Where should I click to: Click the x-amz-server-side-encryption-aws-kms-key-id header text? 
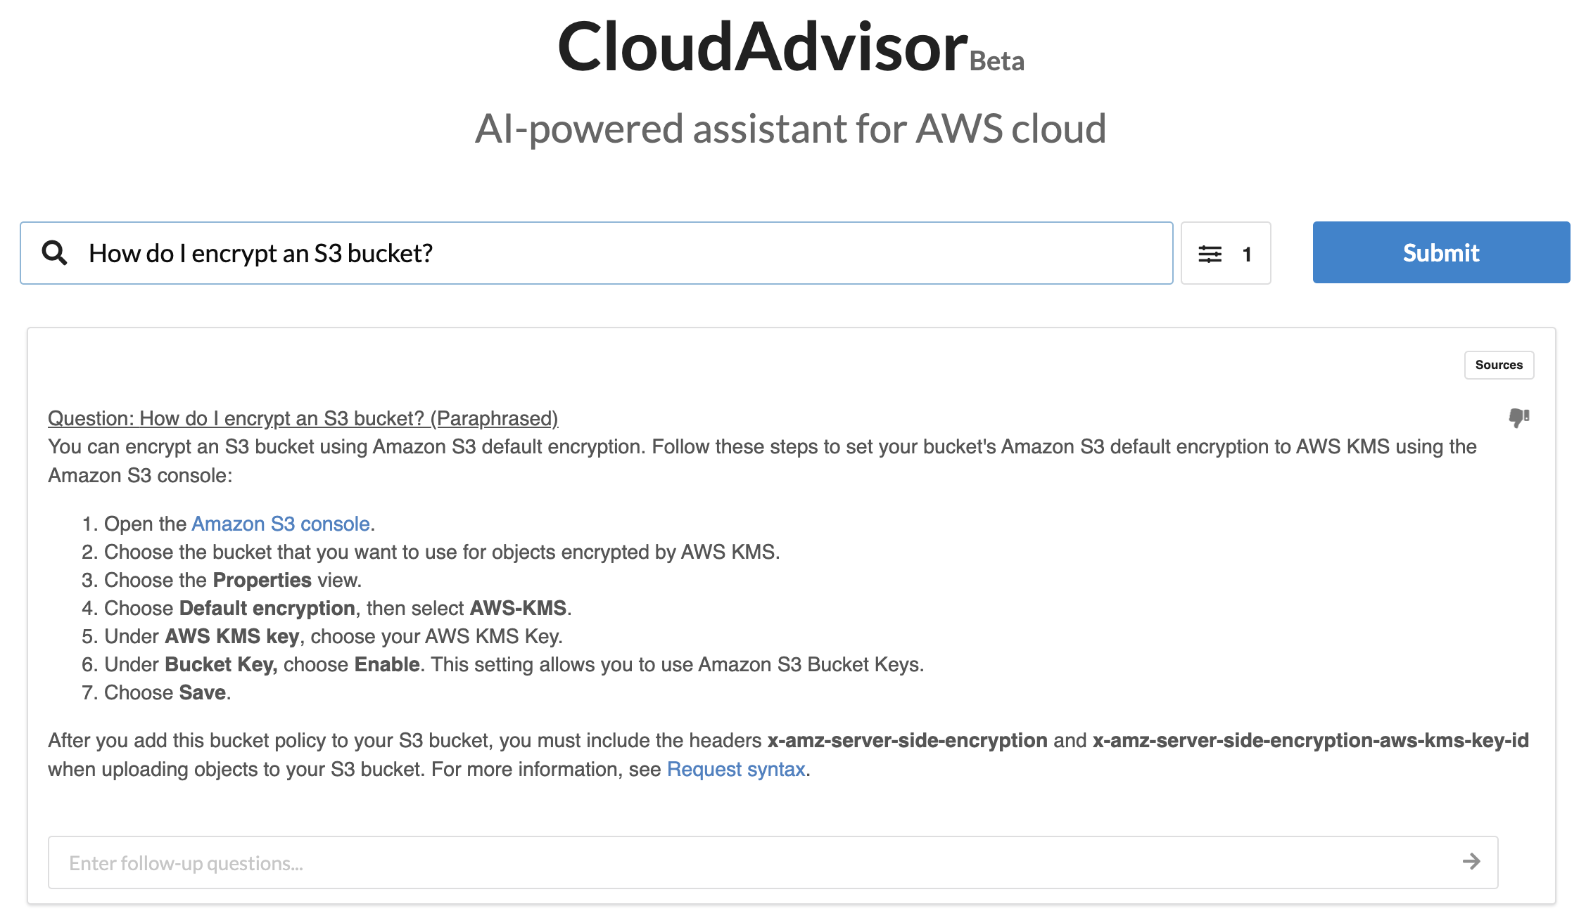(1310, 740)
